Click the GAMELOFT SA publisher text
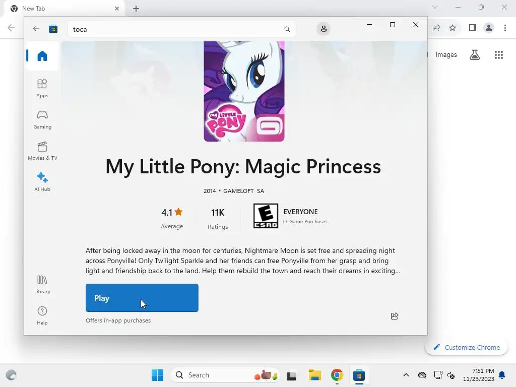516x387 pixels. 243,191
